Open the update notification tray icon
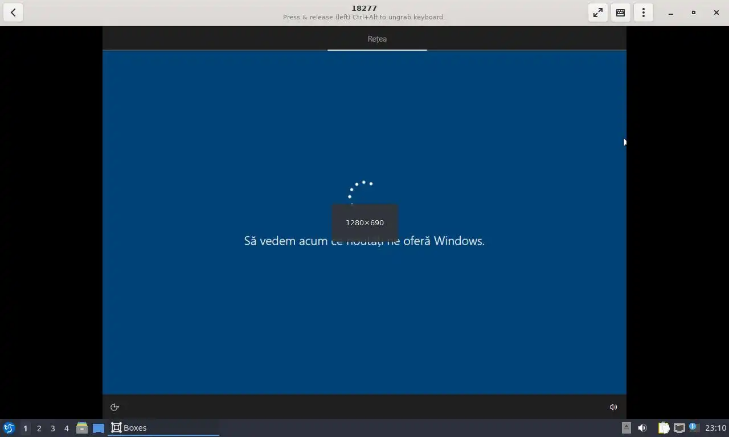This screenshot has width=729, height=437. (693, 427)
